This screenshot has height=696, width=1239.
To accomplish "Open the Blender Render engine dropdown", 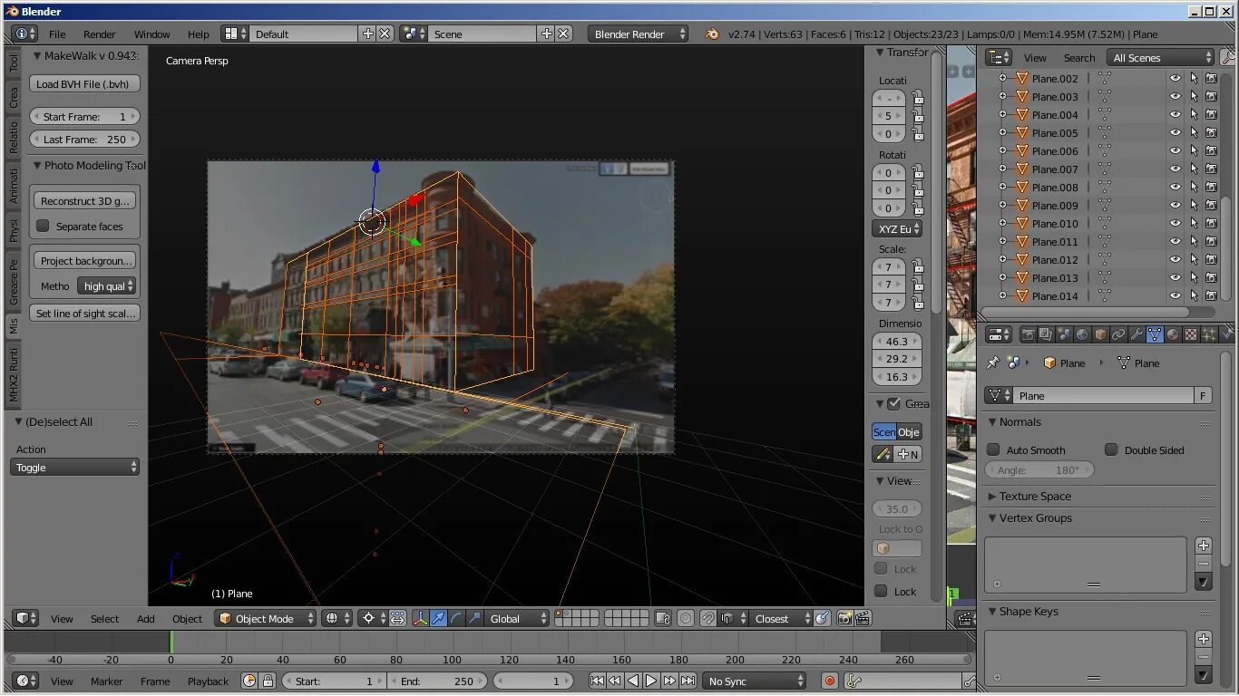I will (x=638, y=34).
